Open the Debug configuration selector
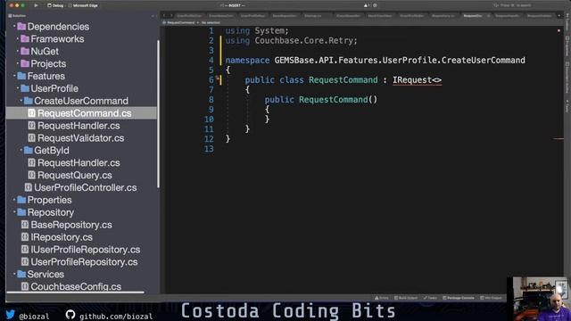Screen dimensions: 571x321 pos(55,5)
